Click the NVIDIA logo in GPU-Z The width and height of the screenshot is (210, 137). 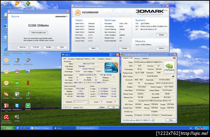[169, 67]
